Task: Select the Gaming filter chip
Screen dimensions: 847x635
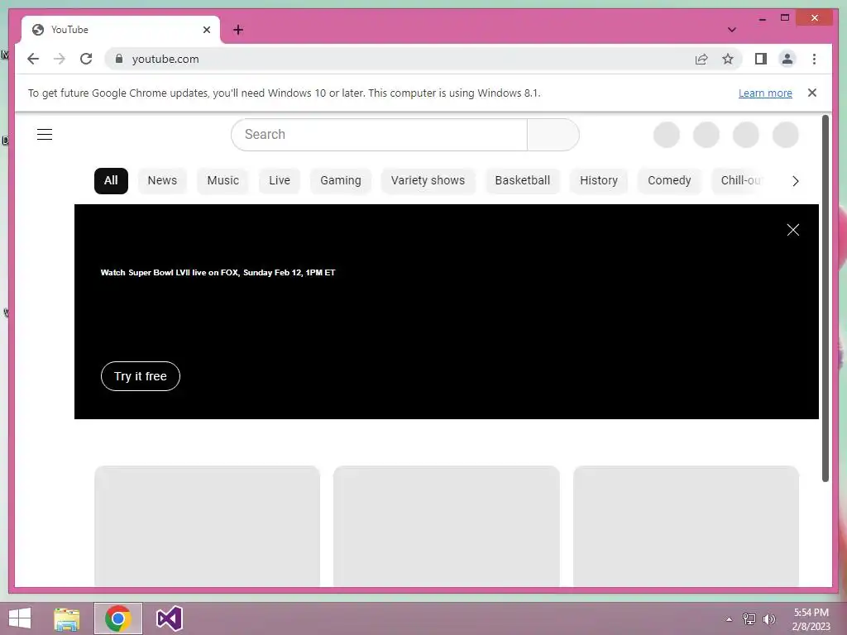Action: tap(340, 180)
